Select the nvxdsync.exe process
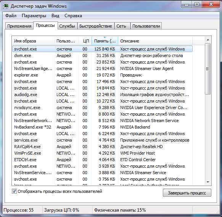The width and height of the screenshot is (222, 217). pyautogui.click(x=102, y=108)
